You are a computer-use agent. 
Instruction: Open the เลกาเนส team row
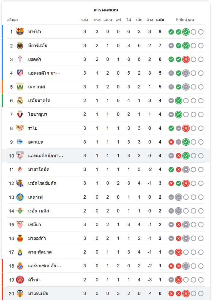coord(36,87)
